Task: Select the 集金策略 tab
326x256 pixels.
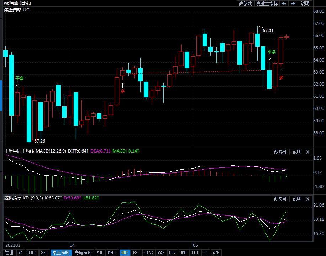Action: click(61, 252)
